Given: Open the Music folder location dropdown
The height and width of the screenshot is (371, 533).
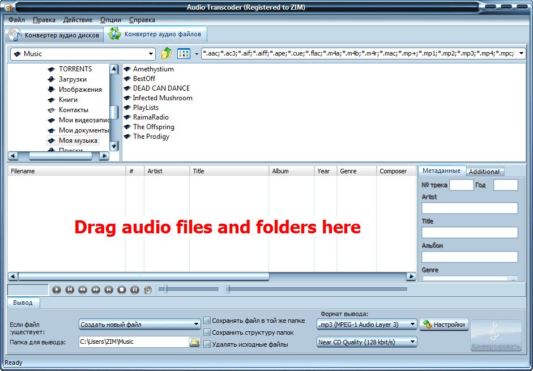Looking at the screenshot, I should click(x=151, y=54).
